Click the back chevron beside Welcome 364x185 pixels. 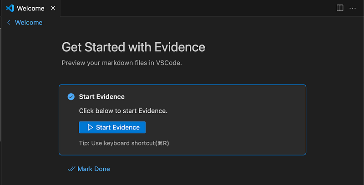pos(9,22)
